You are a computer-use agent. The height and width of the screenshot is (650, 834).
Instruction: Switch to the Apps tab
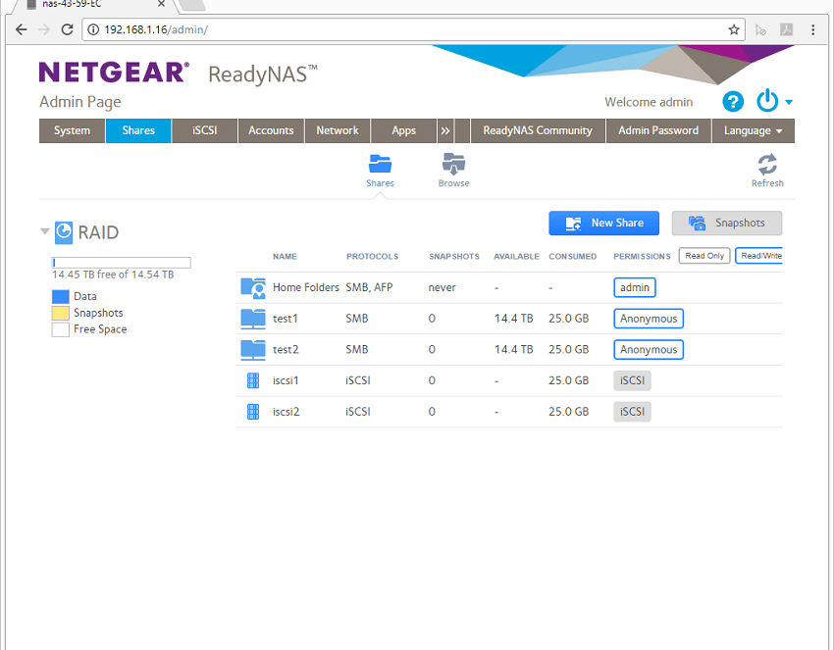click(x=403, y=130)
